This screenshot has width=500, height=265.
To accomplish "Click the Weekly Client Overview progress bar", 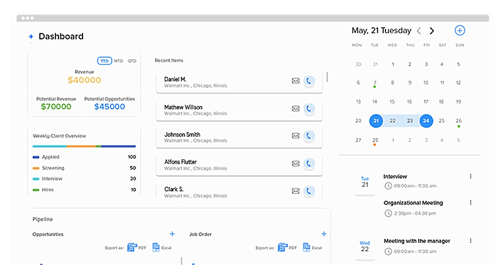I will click(84, 146).
